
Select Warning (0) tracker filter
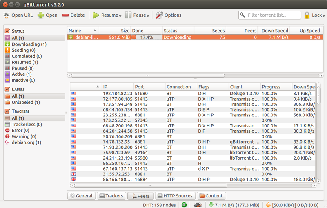(x=24, y=136)
